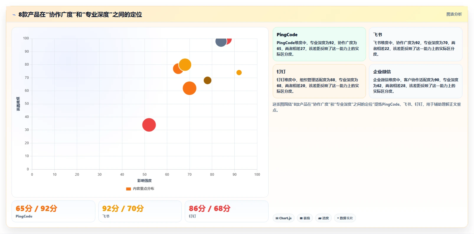Click the amber bubble near y 80
The image size is (474, 234).
pos(185,64)
